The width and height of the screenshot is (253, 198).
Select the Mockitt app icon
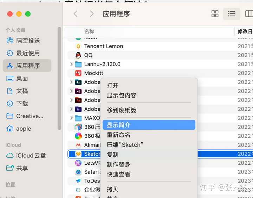click(78, 73)
